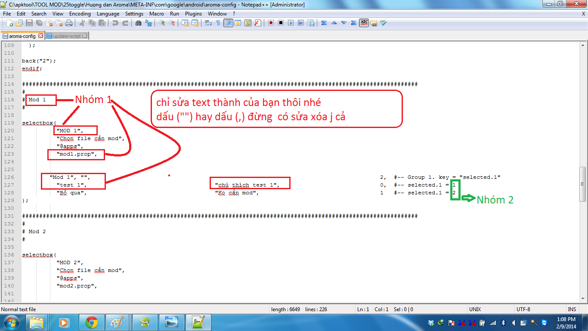Go to next difference down arrow
The width and height of the screenshot is (588, 331).
tap(344, 23)
